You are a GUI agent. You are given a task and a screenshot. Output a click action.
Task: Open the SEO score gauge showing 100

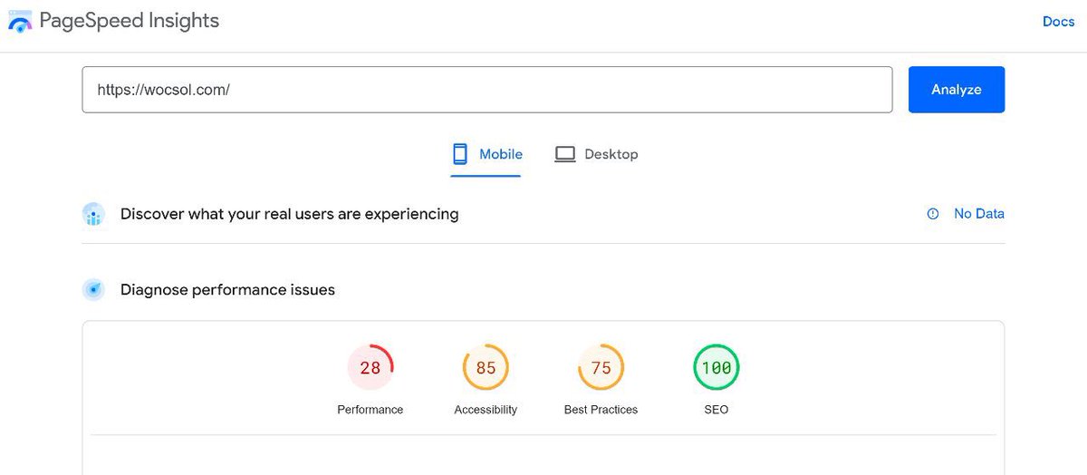point(716,367)
